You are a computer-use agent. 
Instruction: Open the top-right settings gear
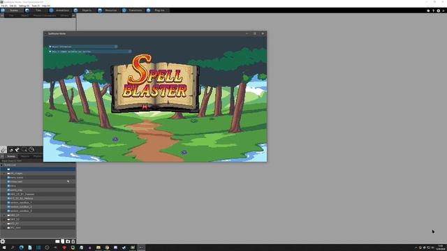(x=439, y=10)
